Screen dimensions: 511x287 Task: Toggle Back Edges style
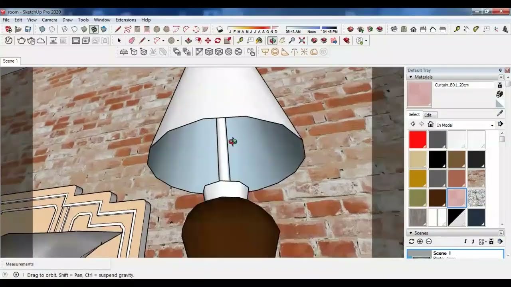pyautogui.click(x=52, y=29)
